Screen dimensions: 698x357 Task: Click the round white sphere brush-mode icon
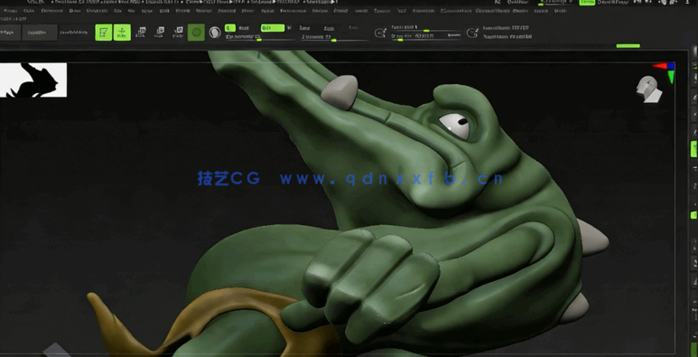click(215, 33)
